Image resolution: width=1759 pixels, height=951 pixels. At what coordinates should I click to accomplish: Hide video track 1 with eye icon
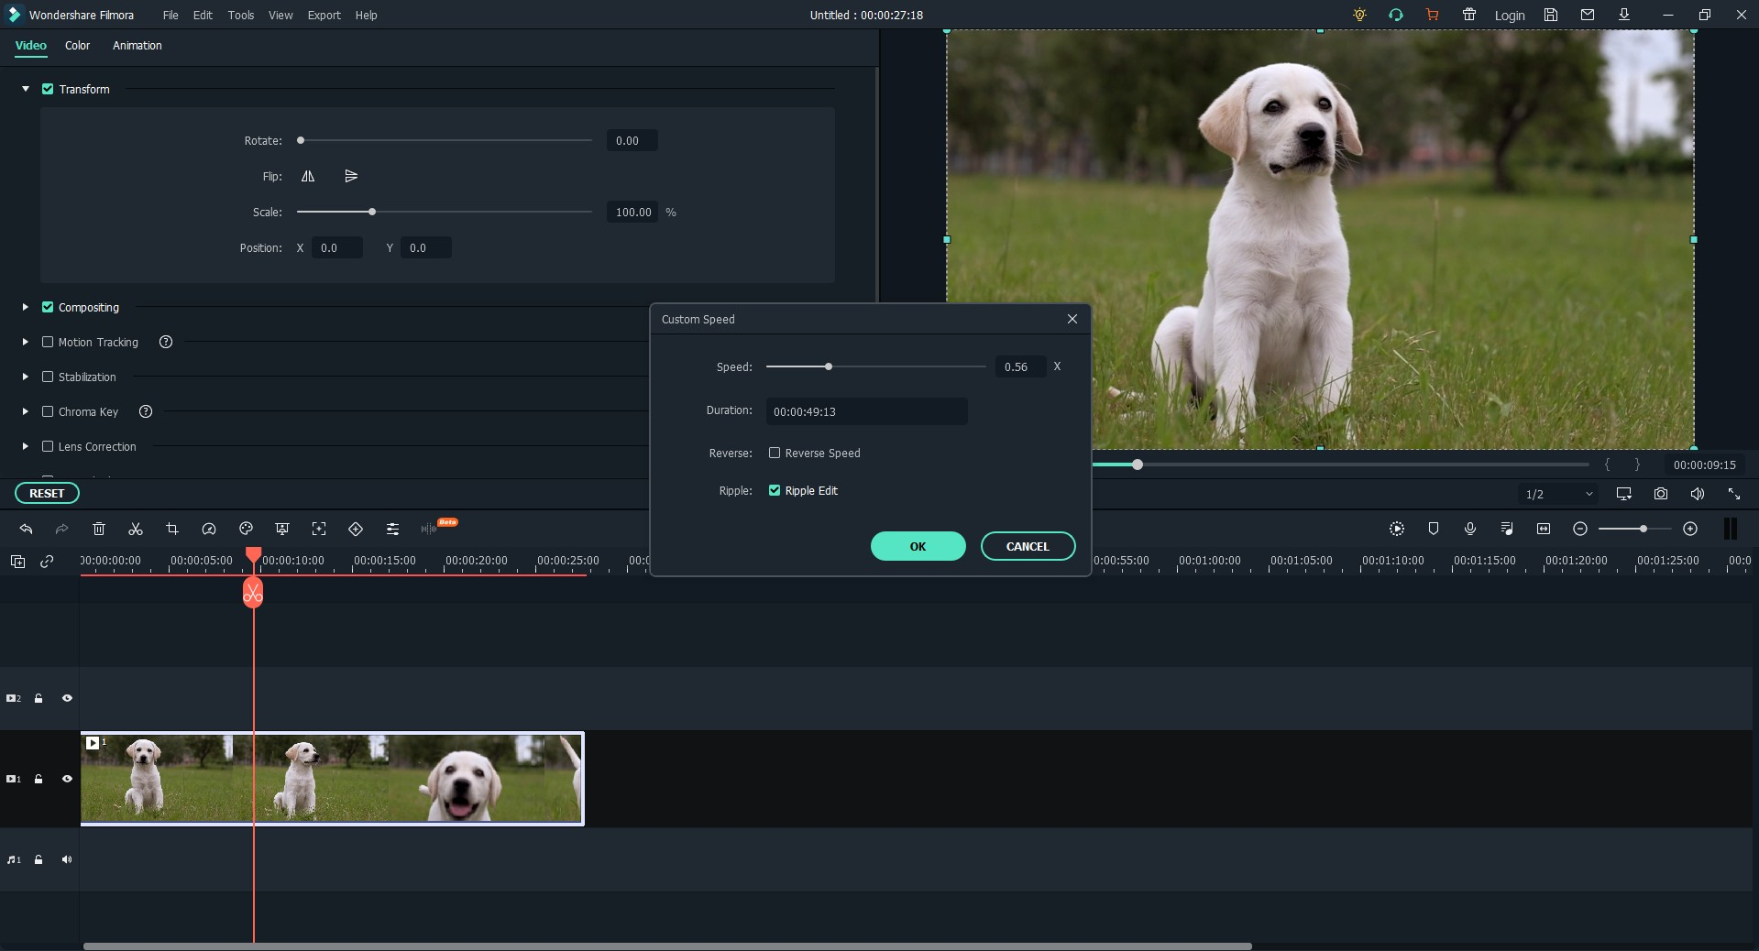(67, 779)
